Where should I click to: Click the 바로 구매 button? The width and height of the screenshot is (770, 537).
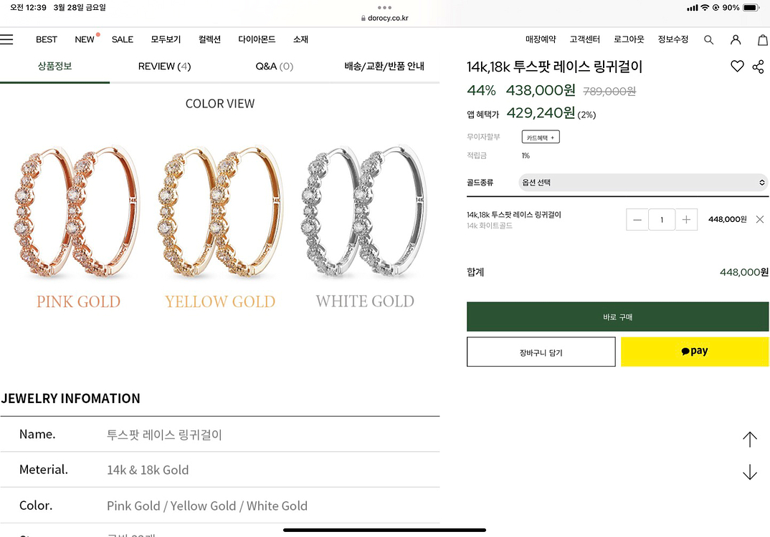pos(617,316)
